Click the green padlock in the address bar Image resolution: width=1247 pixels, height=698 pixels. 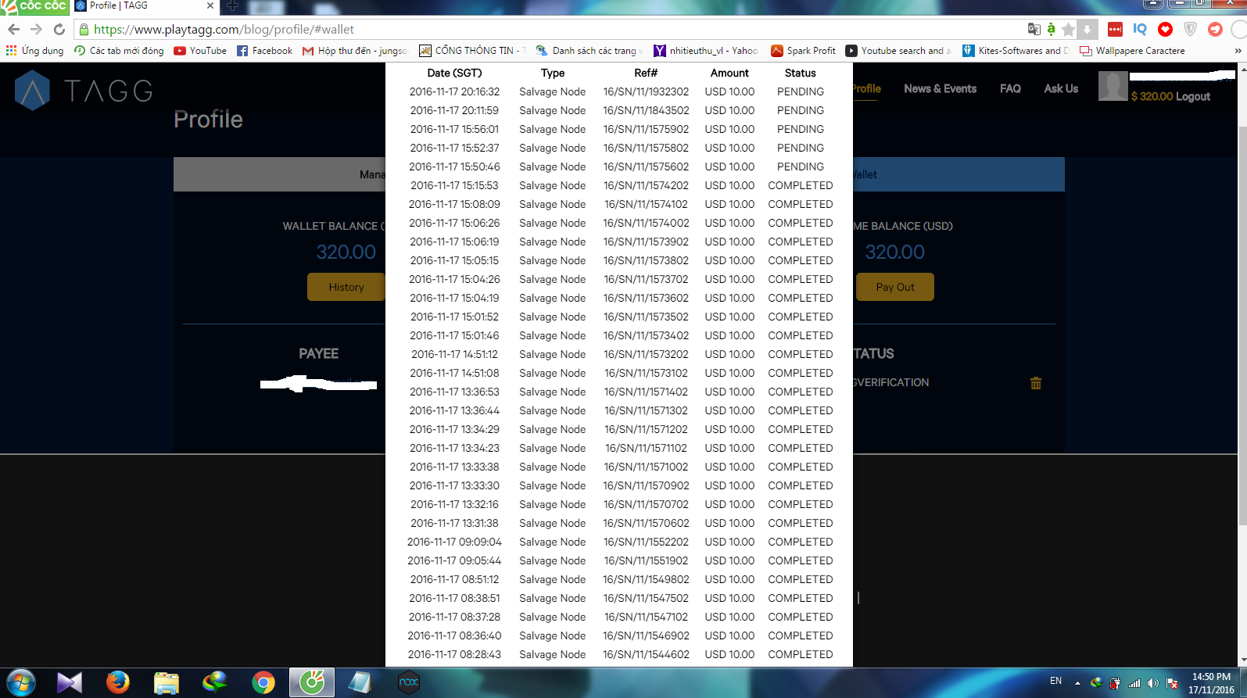84,29
